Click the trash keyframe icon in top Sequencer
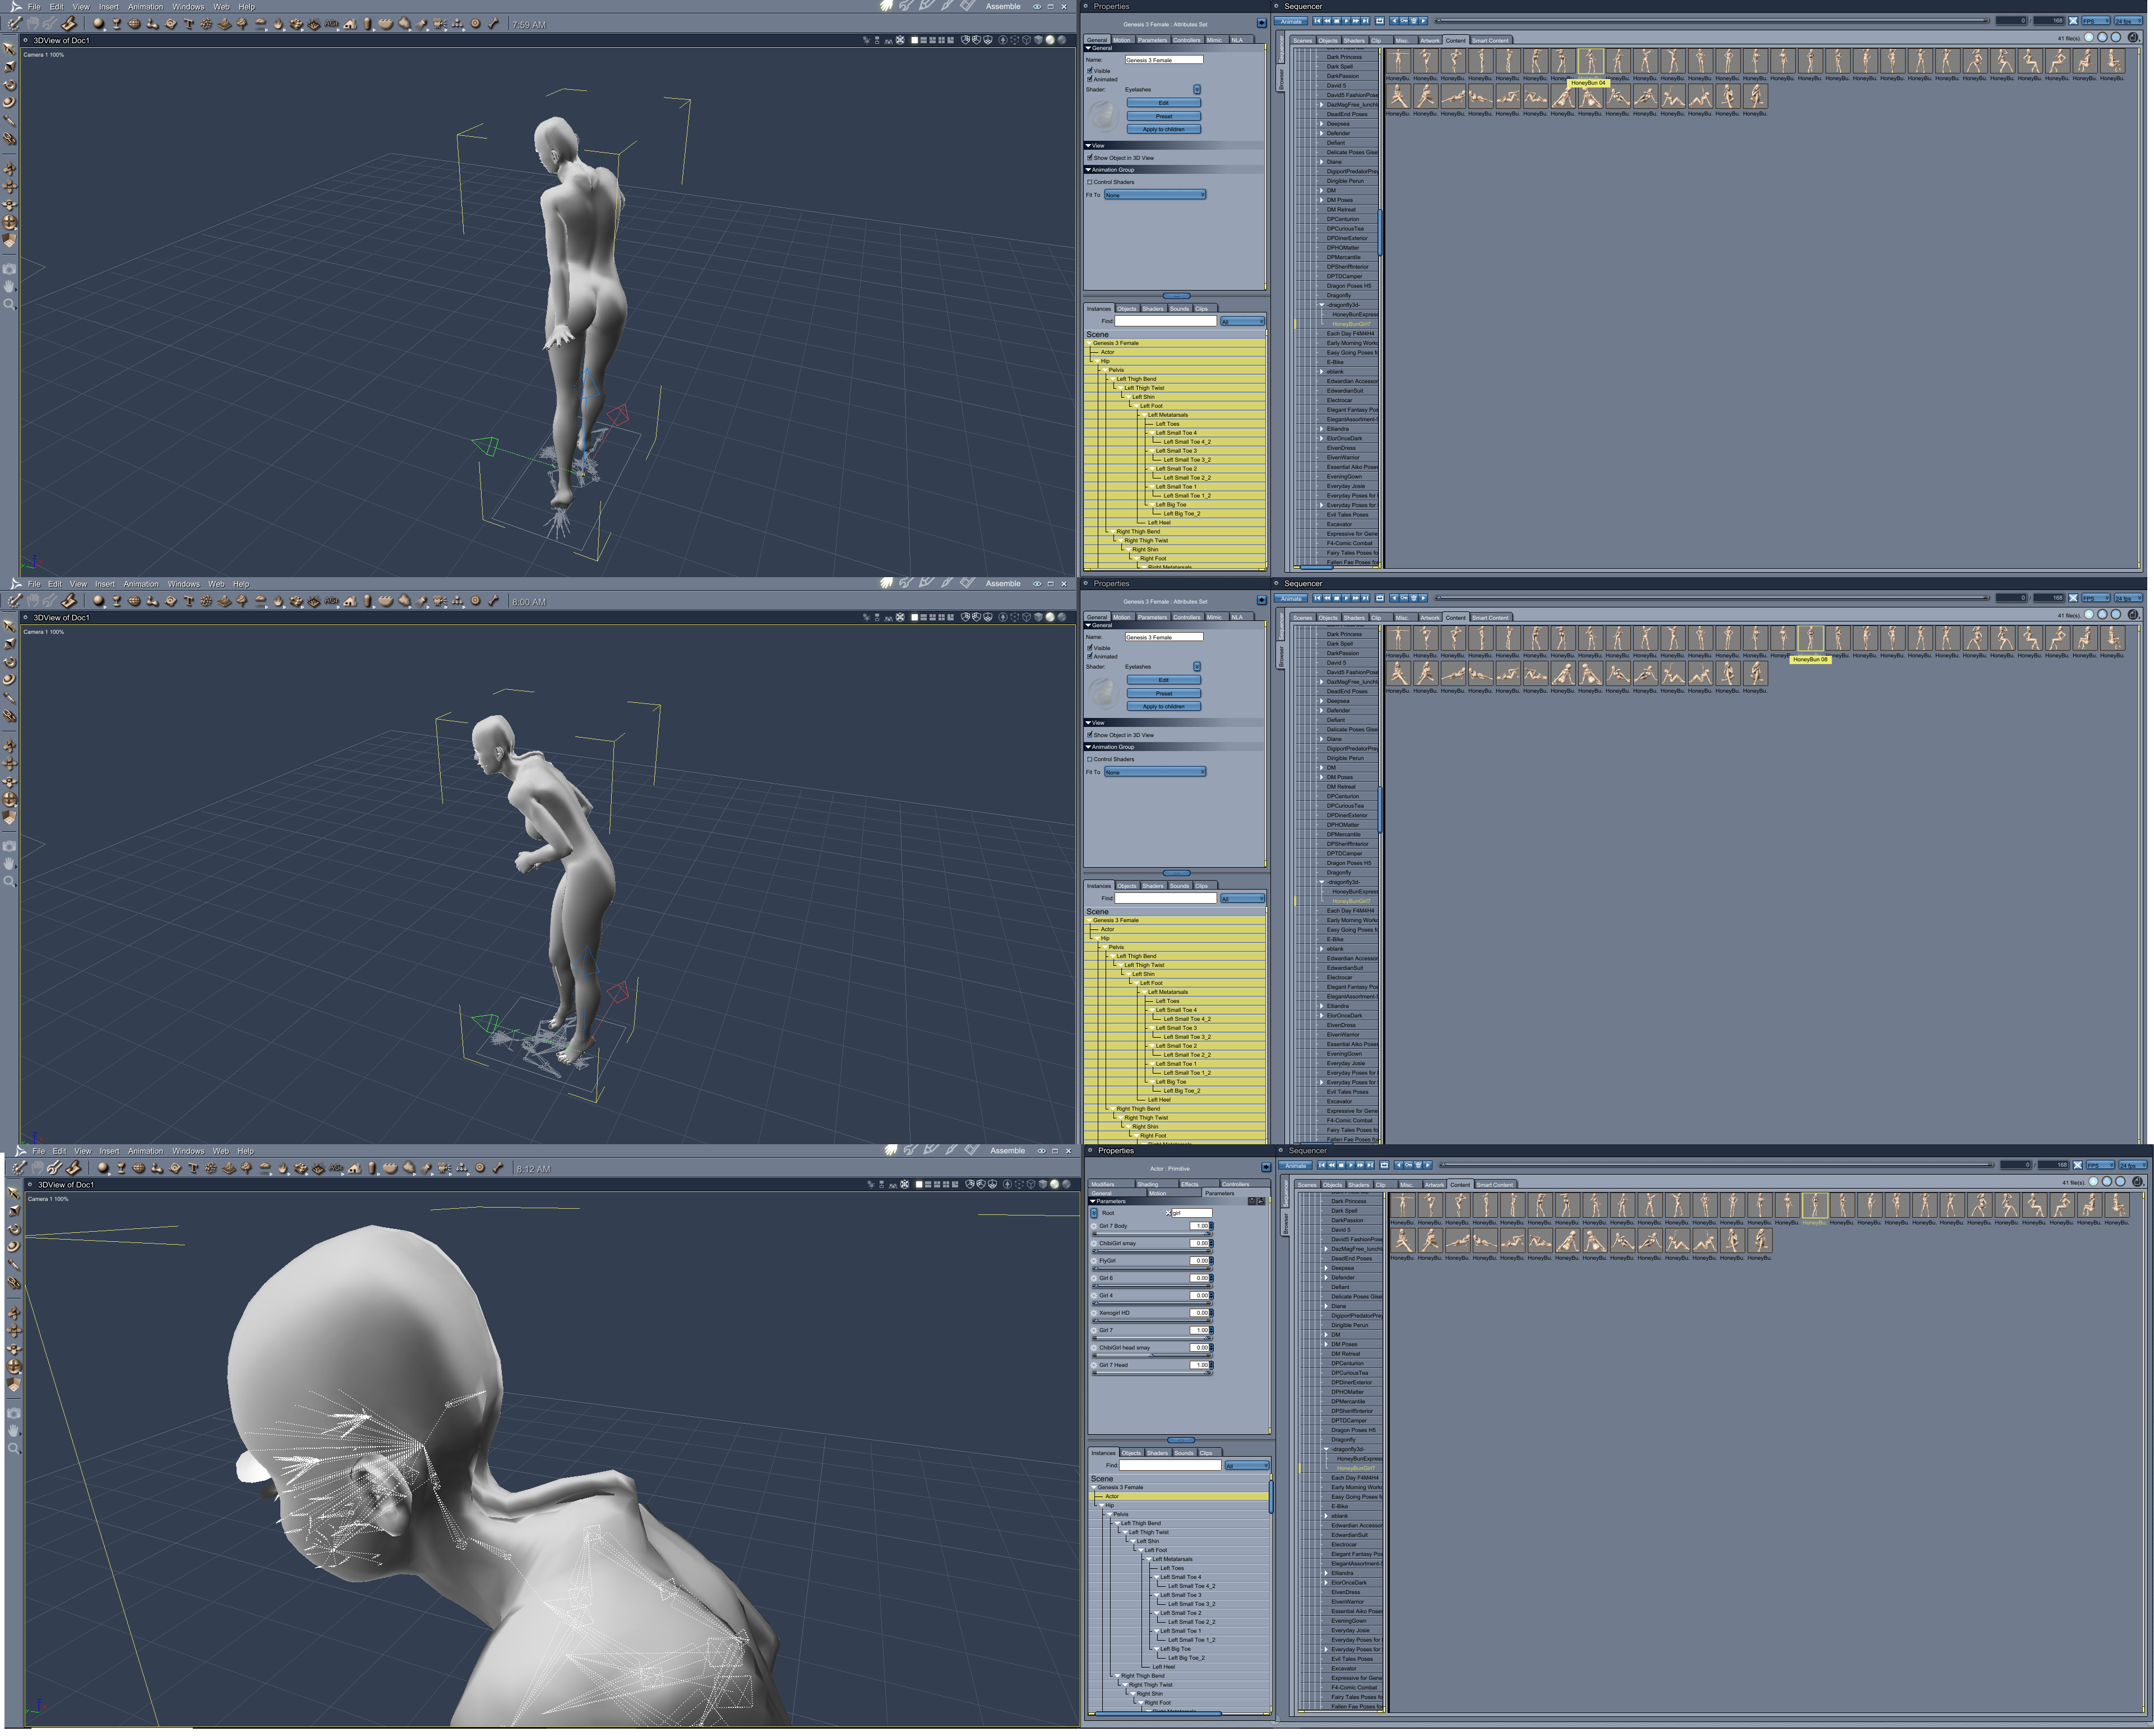The height and width of the screenshot is (1736, 2154). coord(1415,21)
